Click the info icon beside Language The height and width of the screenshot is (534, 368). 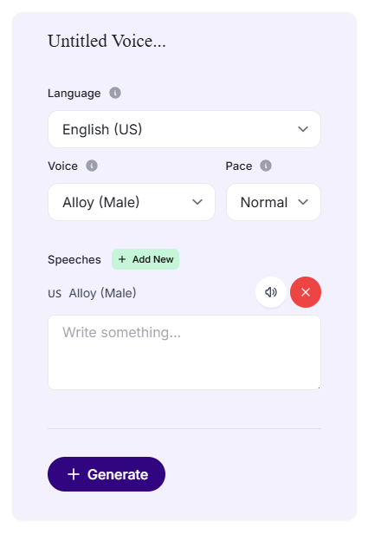point(115,93)
